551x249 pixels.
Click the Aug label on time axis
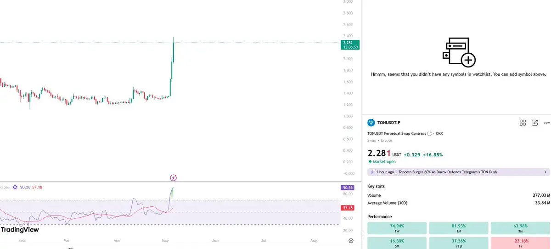[314, 240]
